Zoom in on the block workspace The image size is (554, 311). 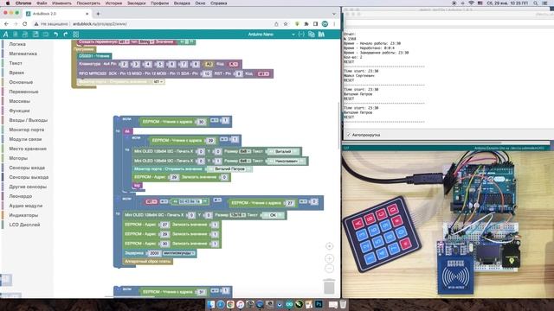[329, 258]
